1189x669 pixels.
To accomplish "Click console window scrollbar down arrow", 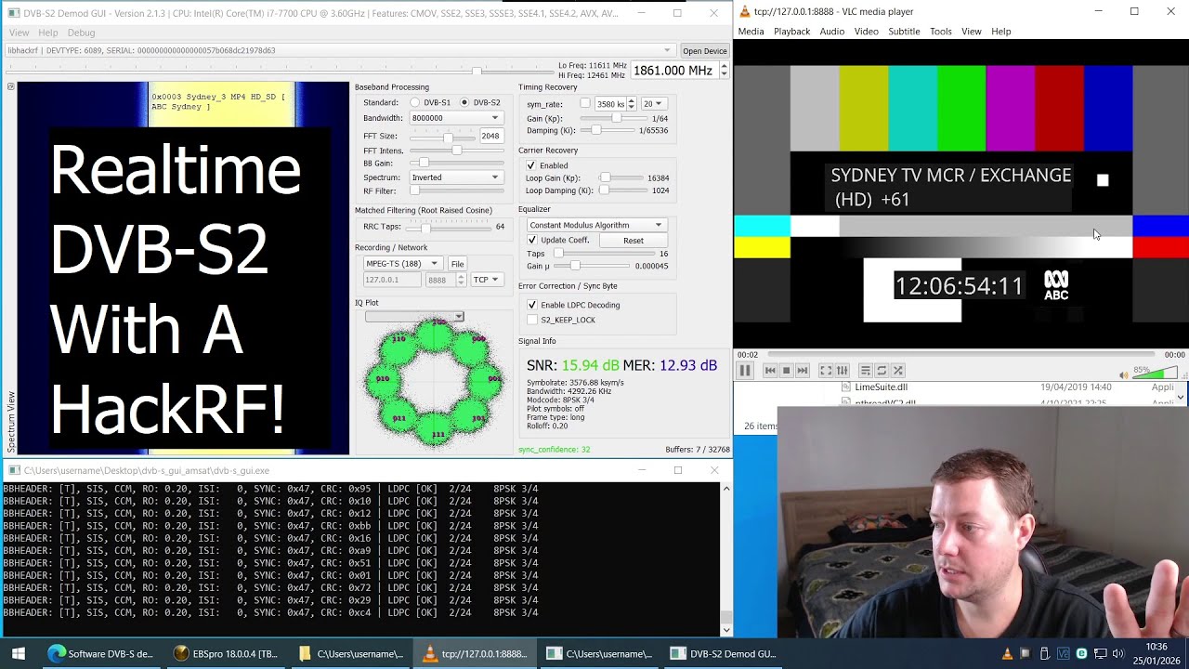I will pos(725,629).
